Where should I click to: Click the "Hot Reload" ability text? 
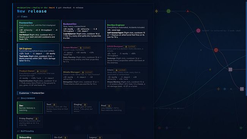point(24,35)
